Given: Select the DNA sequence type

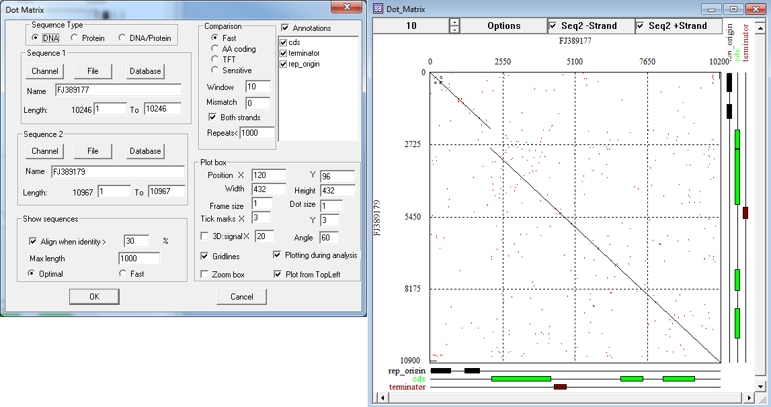Looking at the screenshot, I should [35, 38].
